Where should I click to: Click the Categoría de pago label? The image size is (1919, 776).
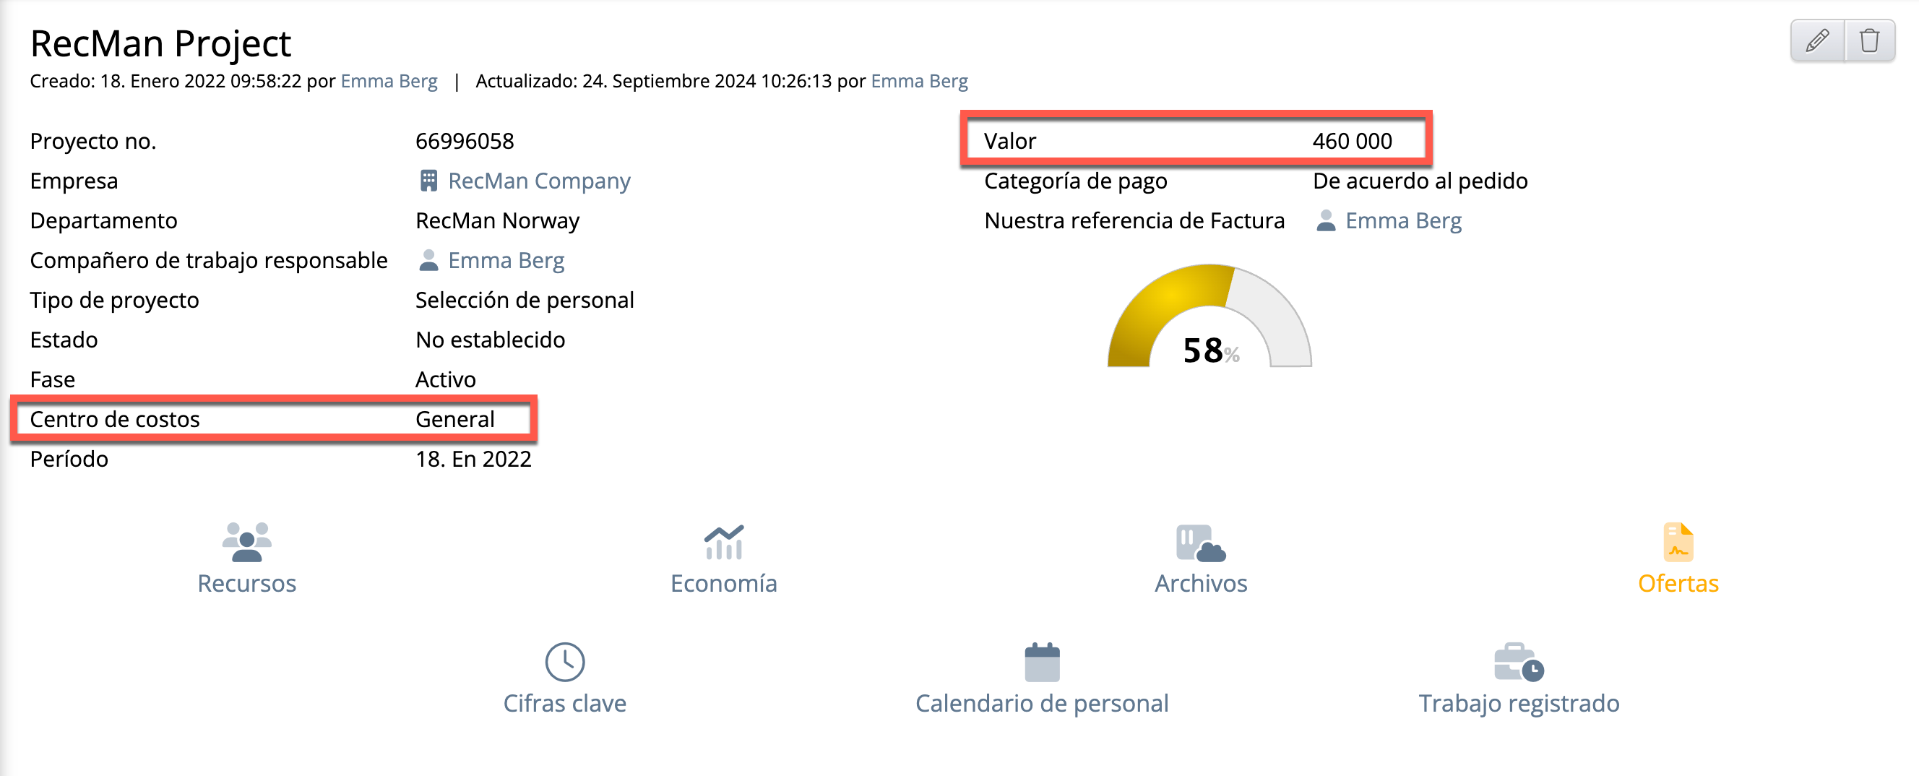(x=1076, y=181)
